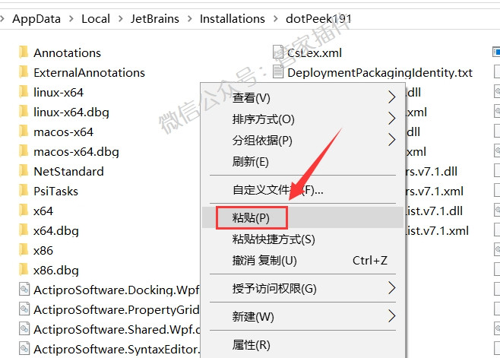Expand the 排序方式(O) submenu arrow
The height and width of the screenshot is (358, 500).
click(x=392, y=119)
